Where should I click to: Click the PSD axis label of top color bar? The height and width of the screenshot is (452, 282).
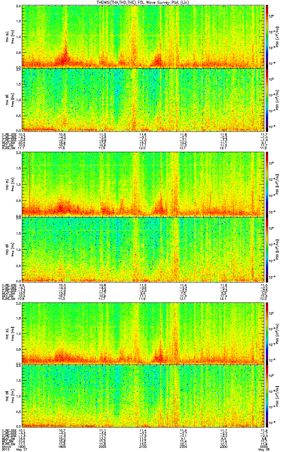click(x=277, y=37)
